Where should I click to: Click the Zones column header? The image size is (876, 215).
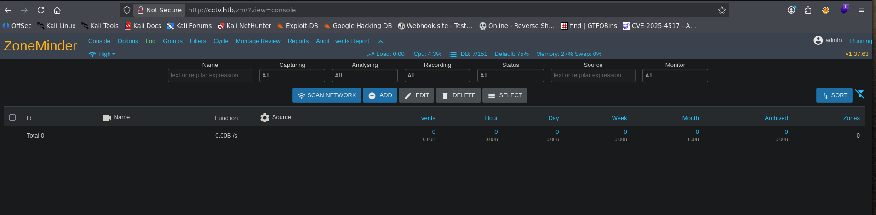point(852,118)
